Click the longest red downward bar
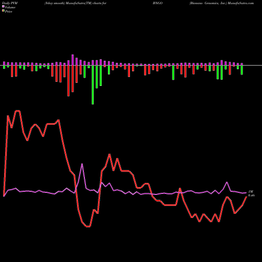This screenshot has width=262, height=262. pyautogui.click(x=69, y=81)
